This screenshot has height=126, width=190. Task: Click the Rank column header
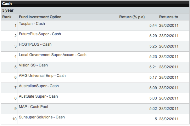(7, 17)
